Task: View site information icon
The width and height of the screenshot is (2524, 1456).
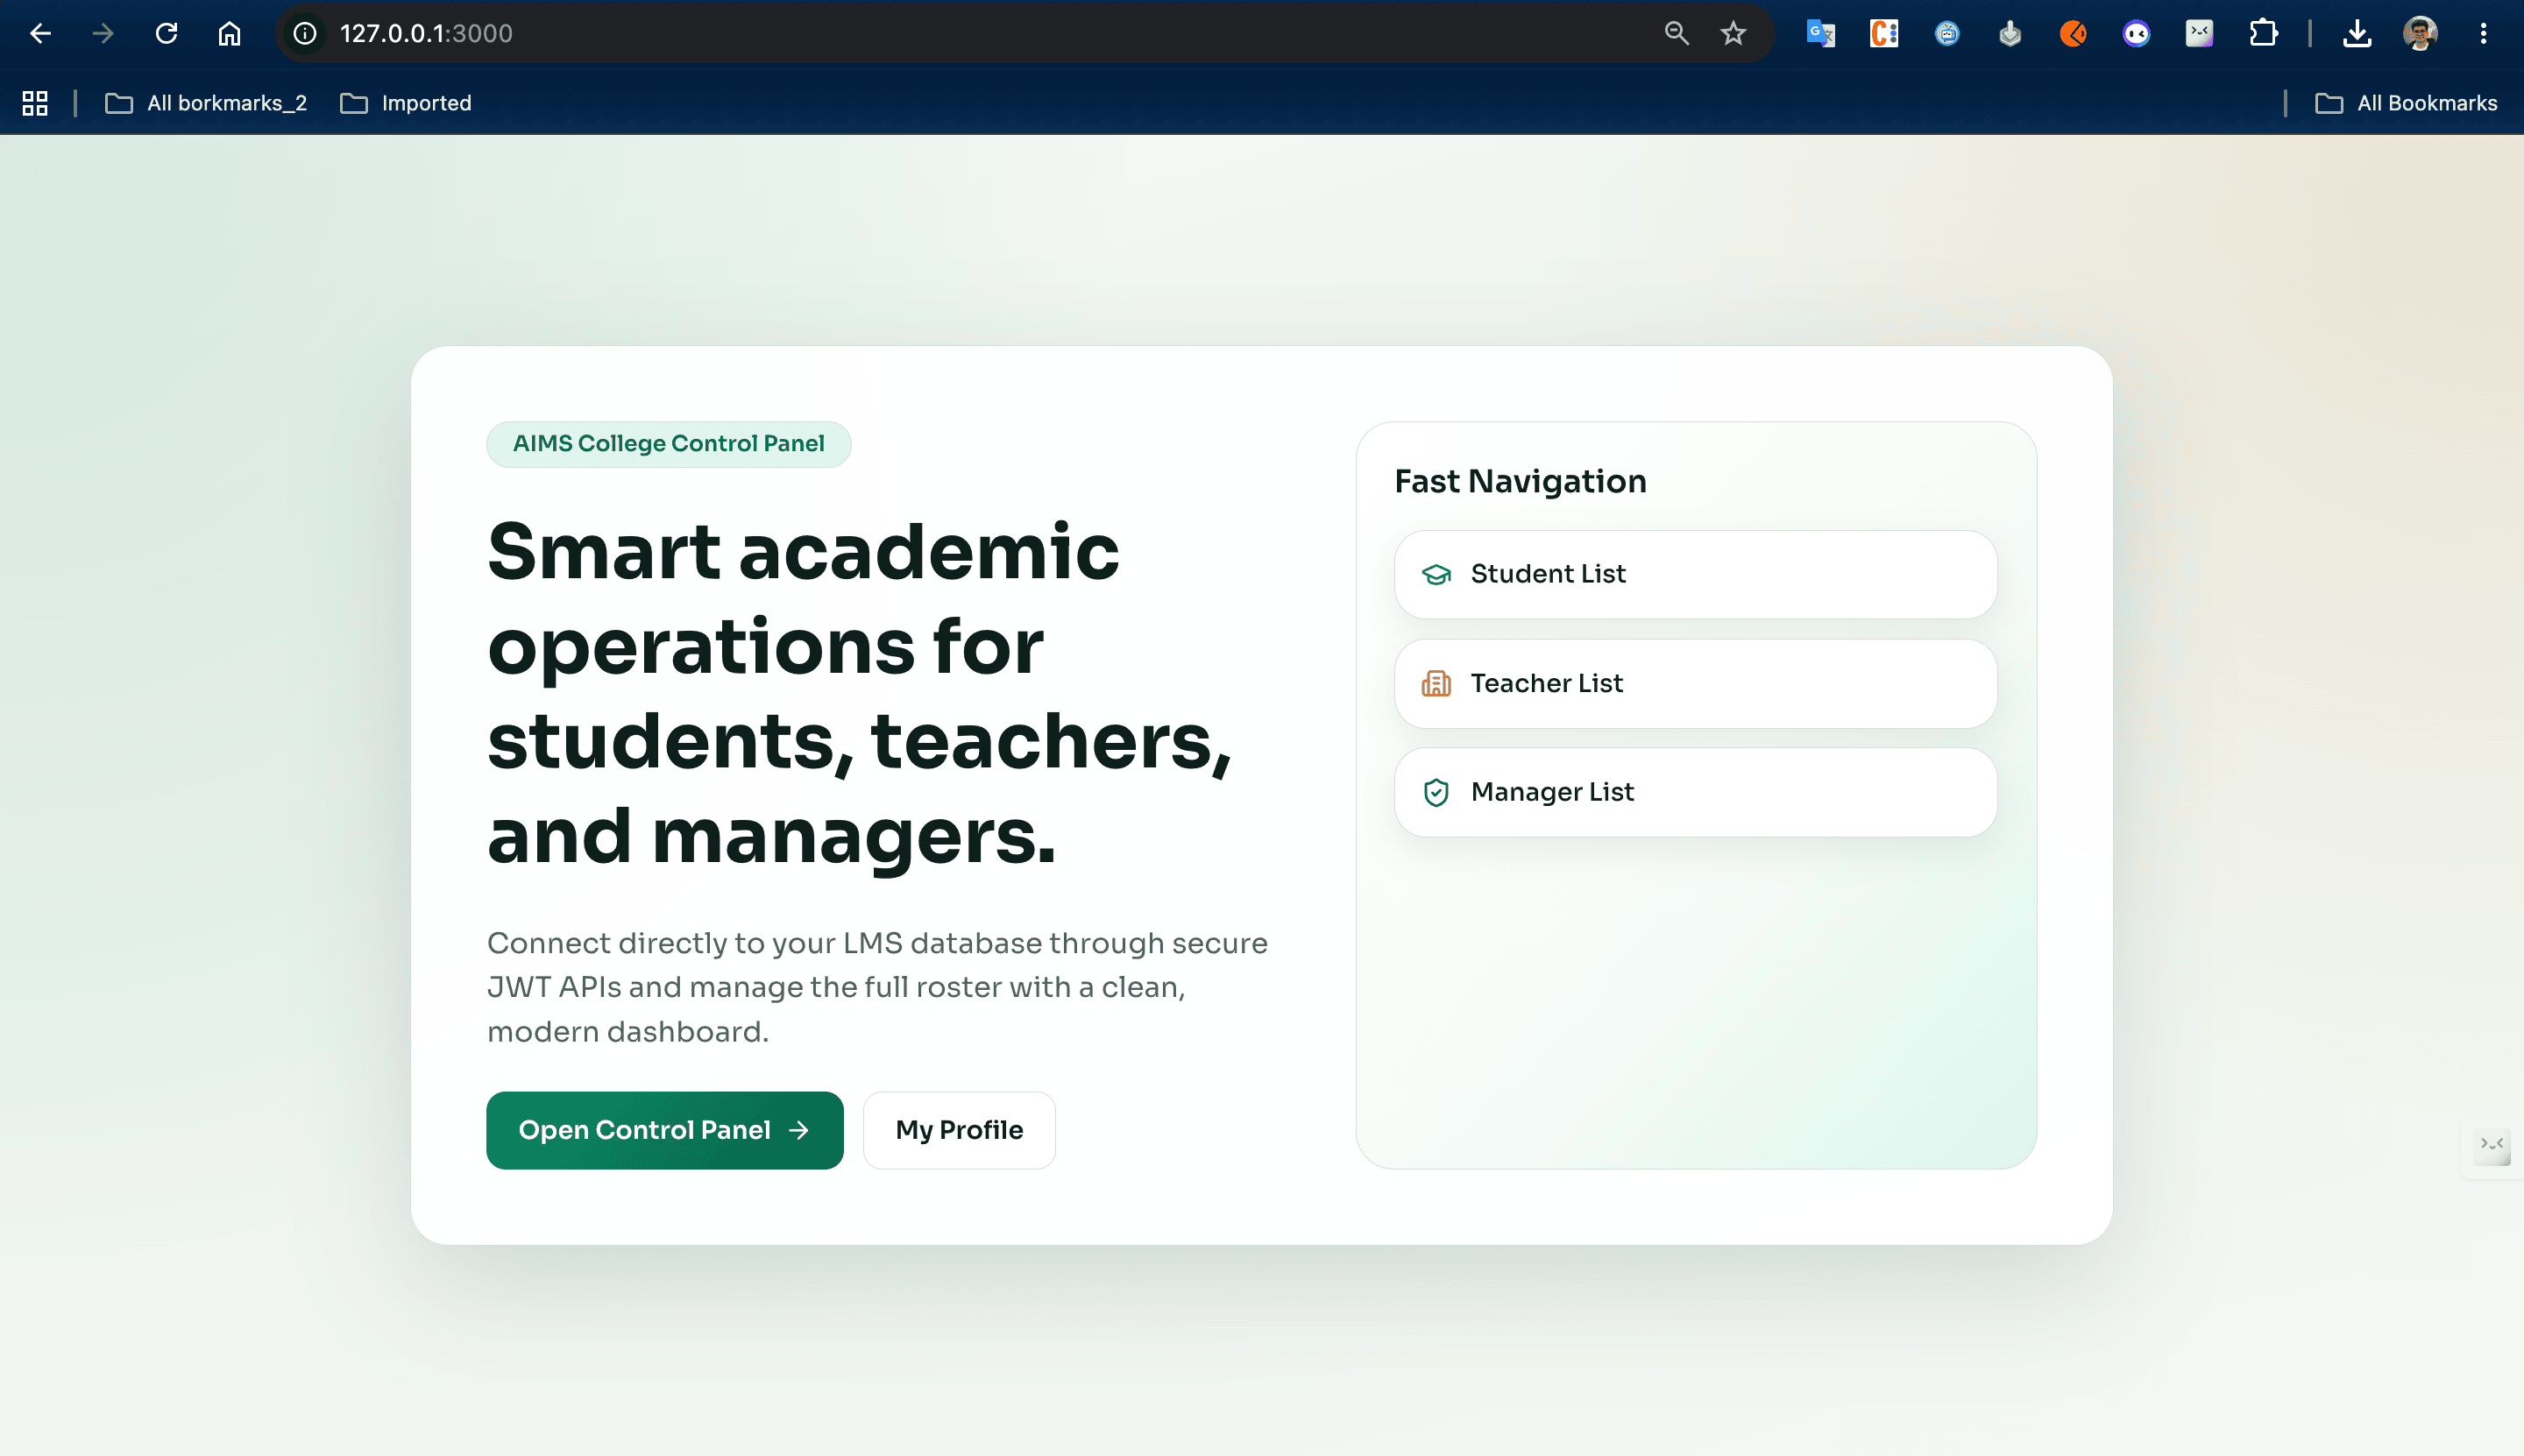Action: (x=305, y=33)
